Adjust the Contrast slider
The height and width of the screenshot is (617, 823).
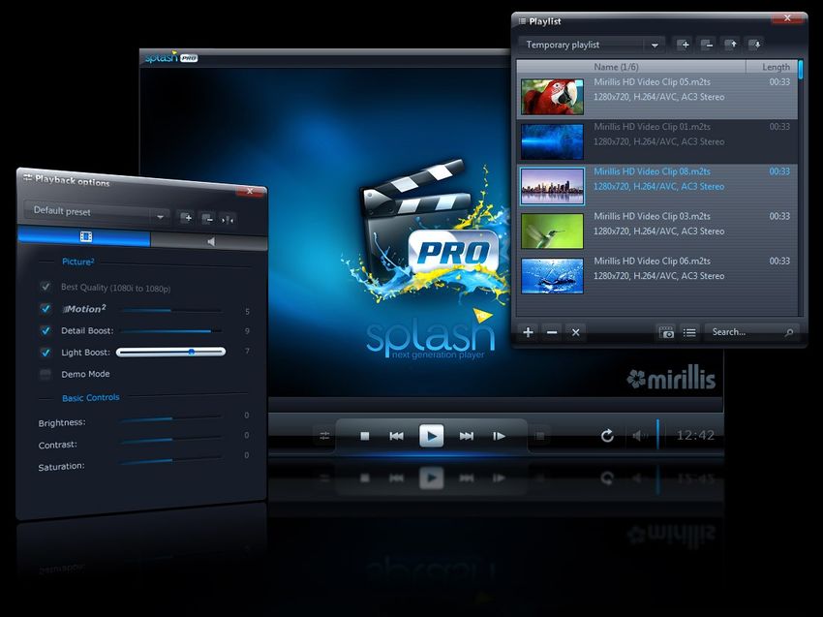[x=170, y=440]
